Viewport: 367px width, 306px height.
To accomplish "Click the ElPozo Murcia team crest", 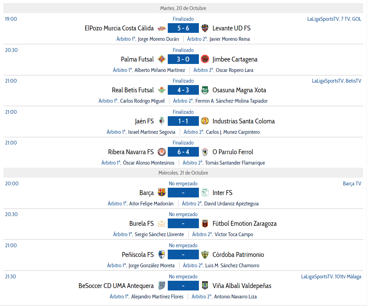I will 162,28.
